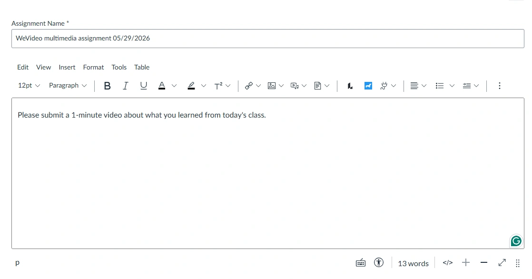Expand documents options arrow
Image resolution: width=532 pixels, height=279 pixels.
coord(327,86)
